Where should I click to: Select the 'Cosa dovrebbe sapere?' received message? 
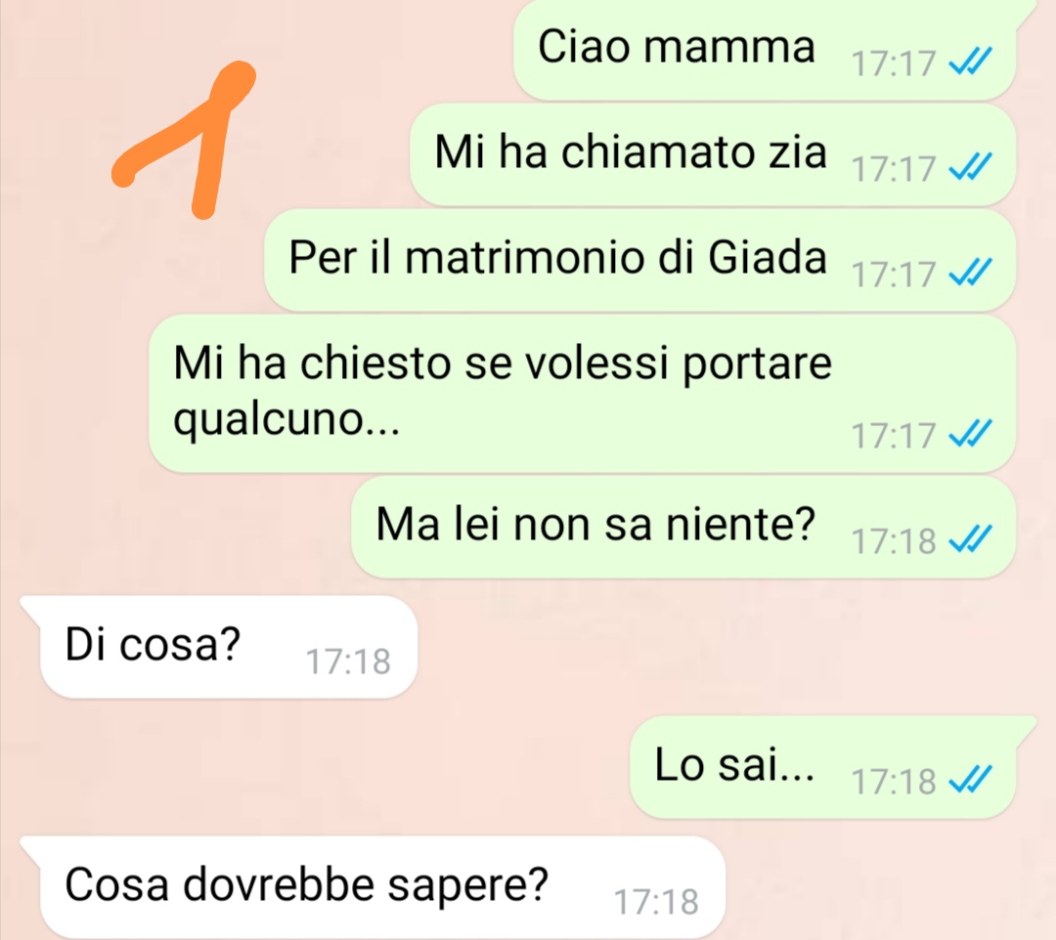click(x=373, y=887)
